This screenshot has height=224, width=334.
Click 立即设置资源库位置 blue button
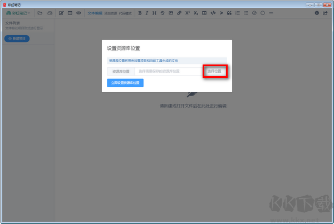pyautogui.click(x=125, y=83)
